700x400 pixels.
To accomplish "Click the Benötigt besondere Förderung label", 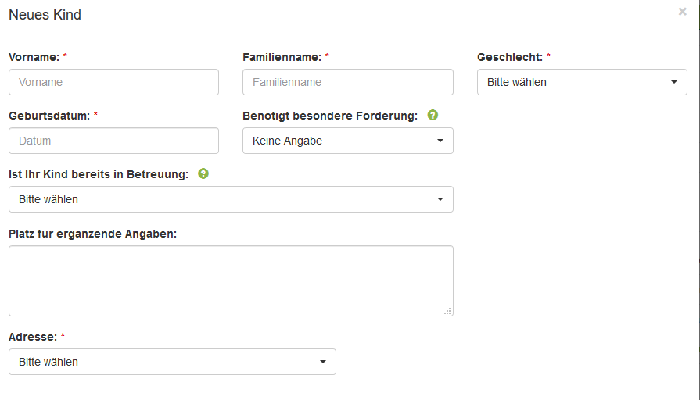I will point(330,116).
